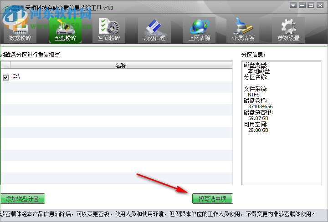Click the 添加磁盘分区 button

pyautogui.click(x=23, y=199)
